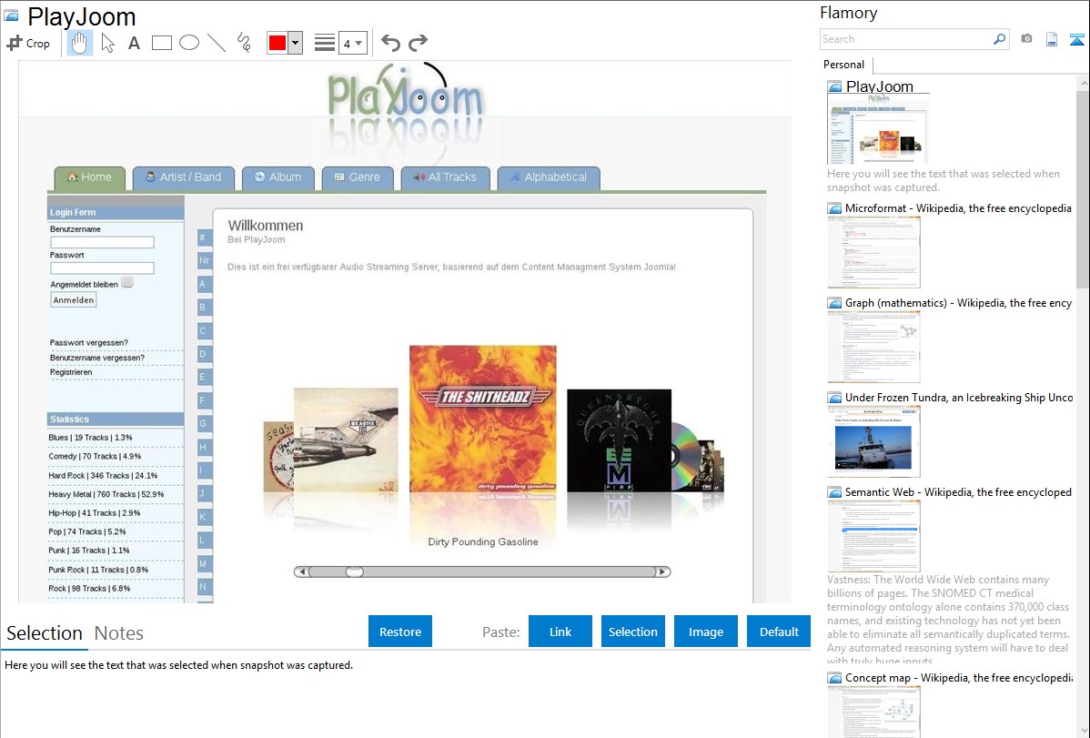Image resolution: width=1090 pixels, height=738 pixels.
Task: Click letter A in alphabet index
Action: pyautogui.click(x=203, y=284)
